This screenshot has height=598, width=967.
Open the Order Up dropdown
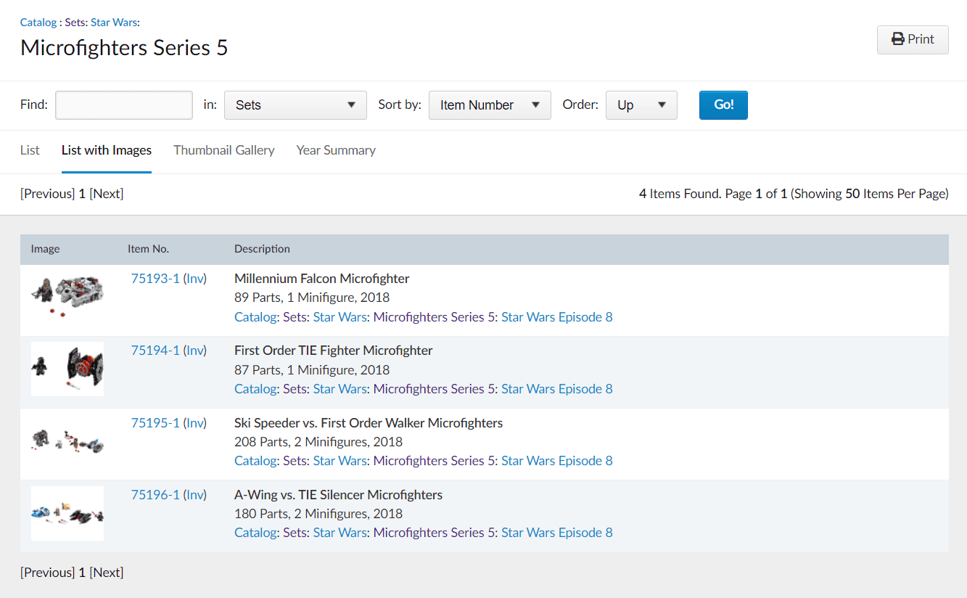coord(641,105)
